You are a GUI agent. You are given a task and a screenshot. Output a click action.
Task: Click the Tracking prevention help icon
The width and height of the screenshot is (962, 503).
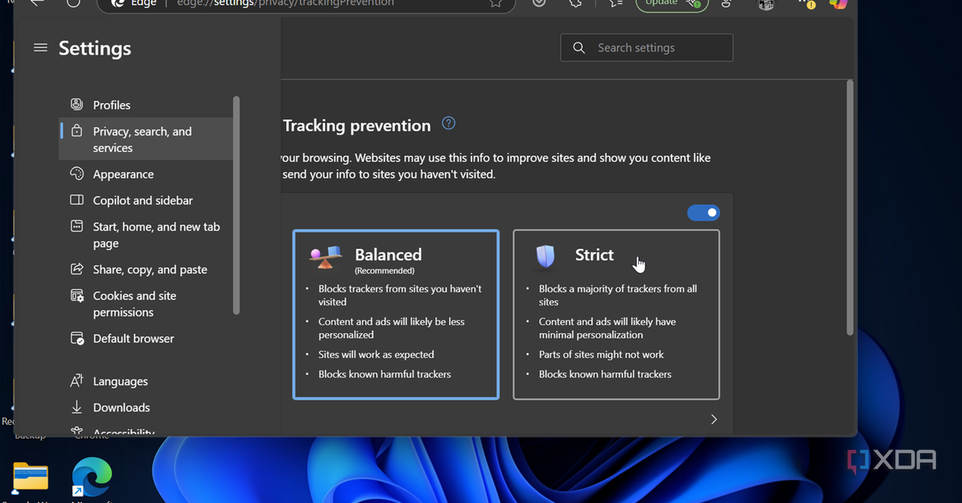449,123
